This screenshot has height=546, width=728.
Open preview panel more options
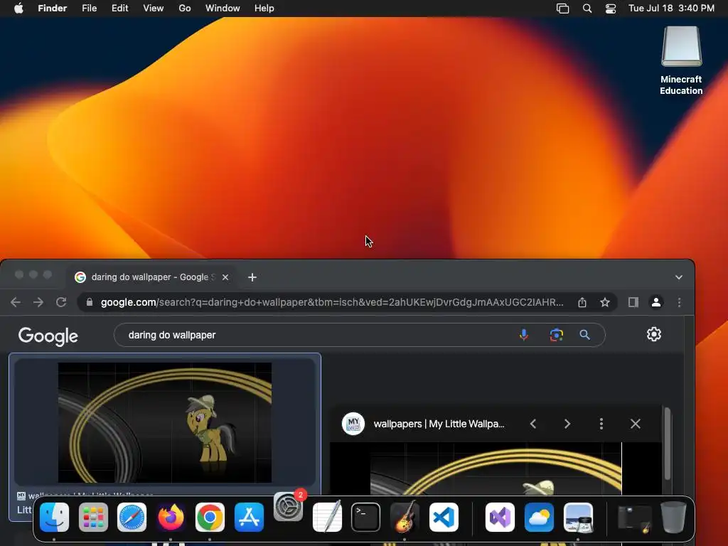tap(601, 424)
